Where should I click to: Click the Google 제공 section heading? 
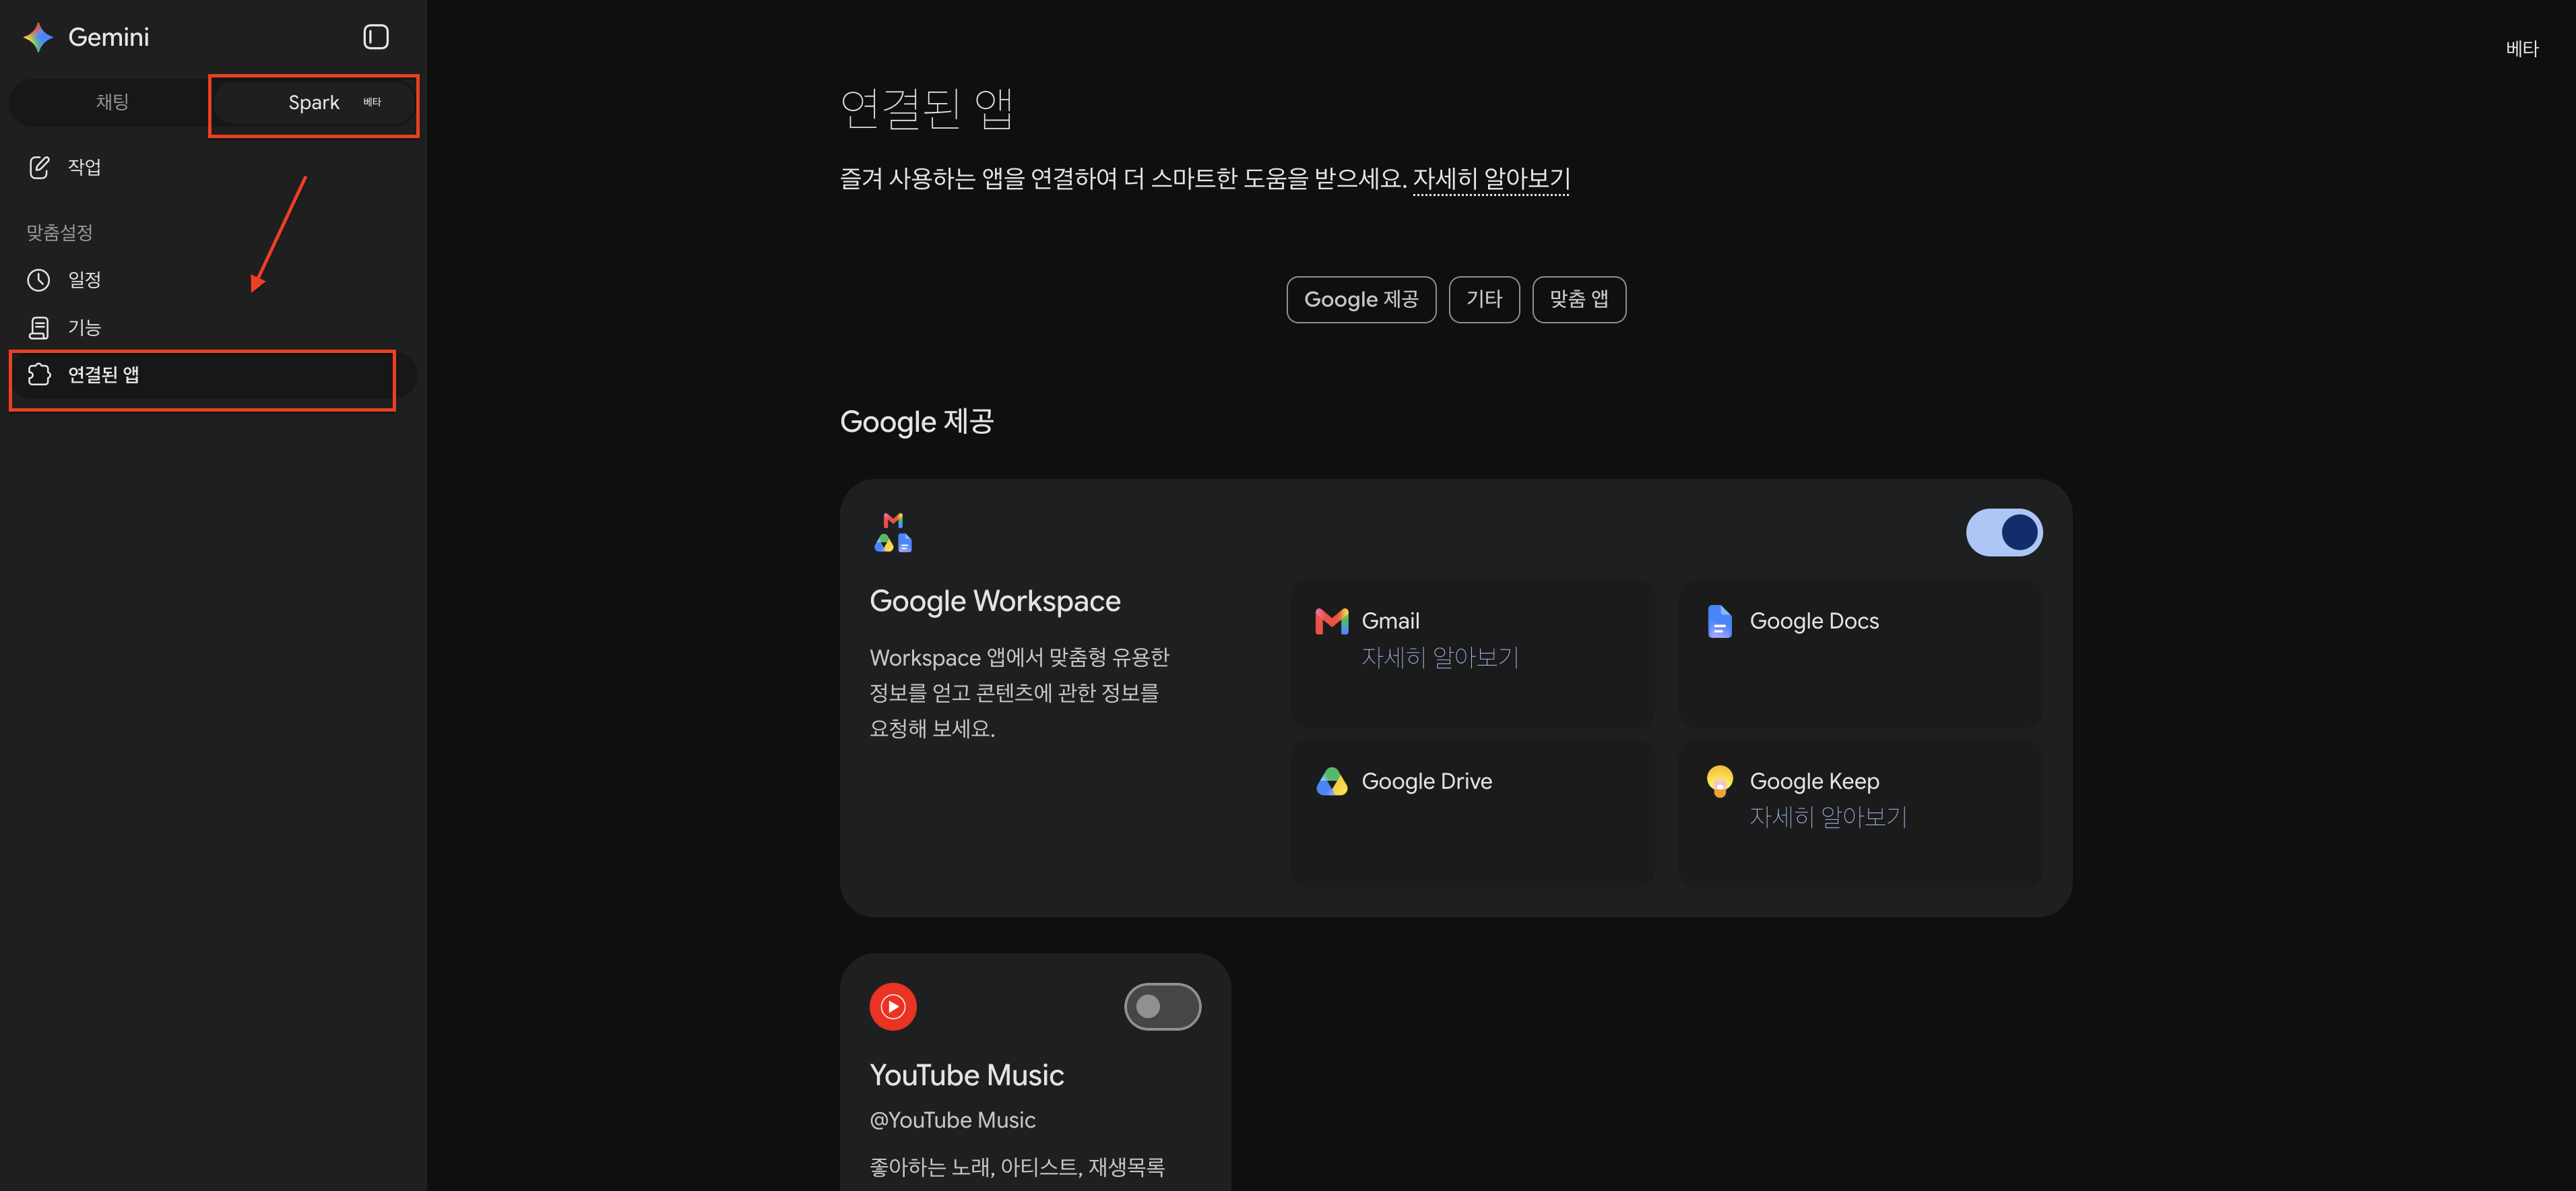click(916, 422)
